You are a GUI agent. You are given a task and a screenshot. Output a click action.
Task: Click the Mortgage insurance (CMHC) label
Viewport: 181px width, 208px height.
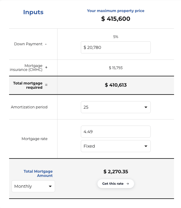coord(26,68)
